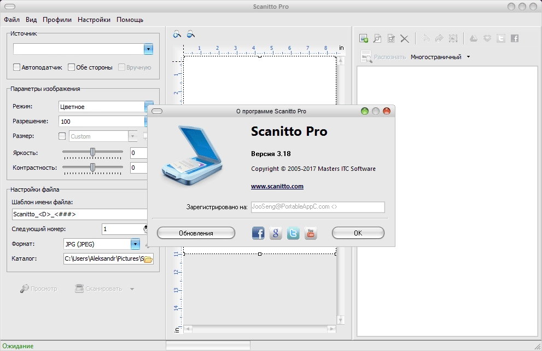This screenshot has height=351, width=542.
Task: Click the add image icon in the right toolbar
Action: point(364,38)
